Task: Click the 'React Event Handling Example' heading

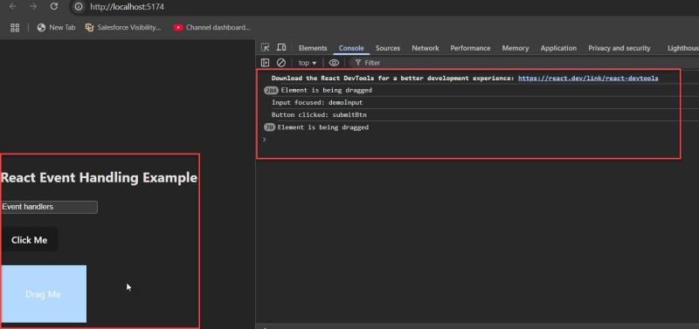Action: pyautogui.click(x=100, y=178)
